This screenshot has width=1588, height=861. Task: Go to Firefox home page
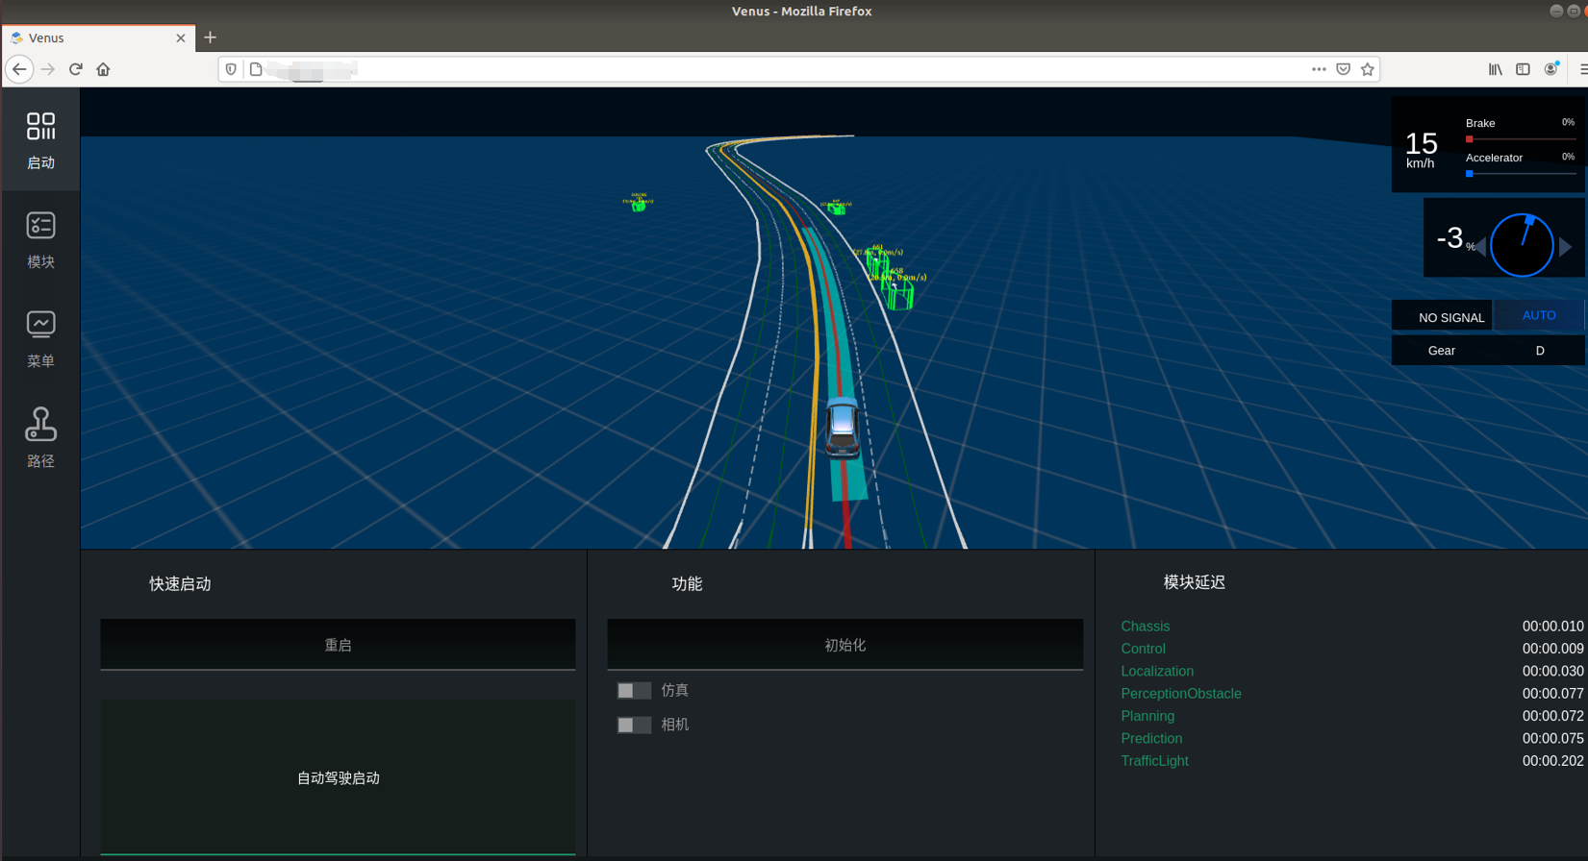tap(103, 69)
